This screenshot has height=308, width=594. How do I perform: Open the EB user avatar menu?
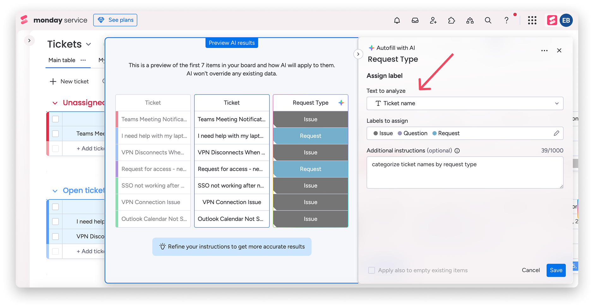[x=566, y=20]
